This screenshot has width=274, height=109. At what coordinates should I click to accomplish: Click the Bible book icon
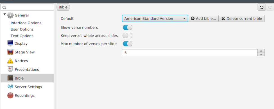(10, 78)
